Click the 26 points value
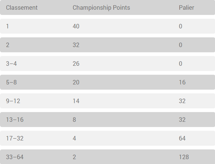The image size is (215, 164). (x=76, y=64)
